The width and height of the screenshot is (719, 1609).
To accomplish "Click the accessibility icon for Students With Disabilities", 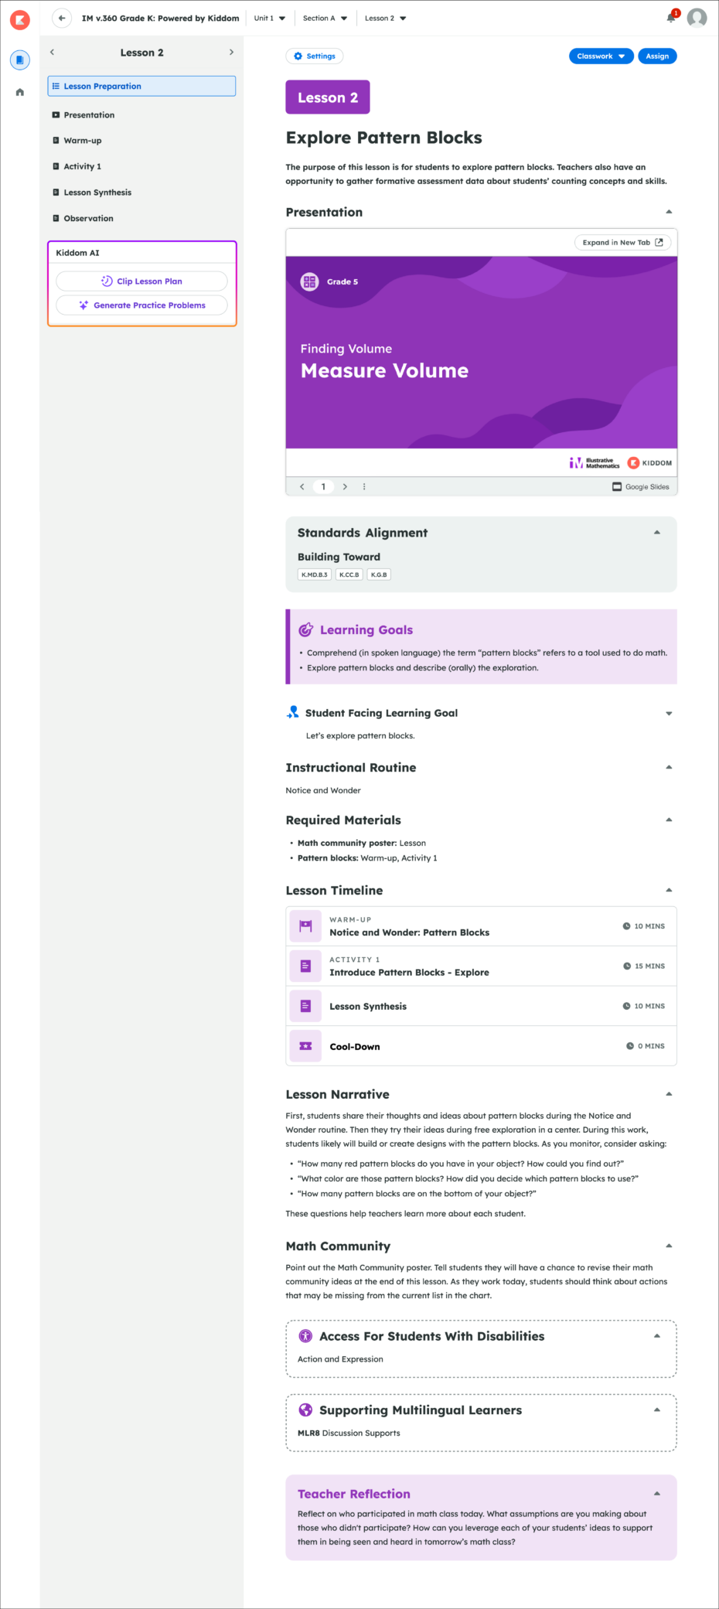I will click(305, 1336).
